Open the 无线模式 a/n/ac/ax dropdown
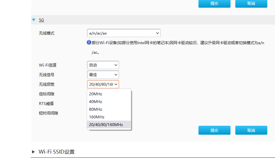Screen dimensions: 275x159 tap(124, 33)
